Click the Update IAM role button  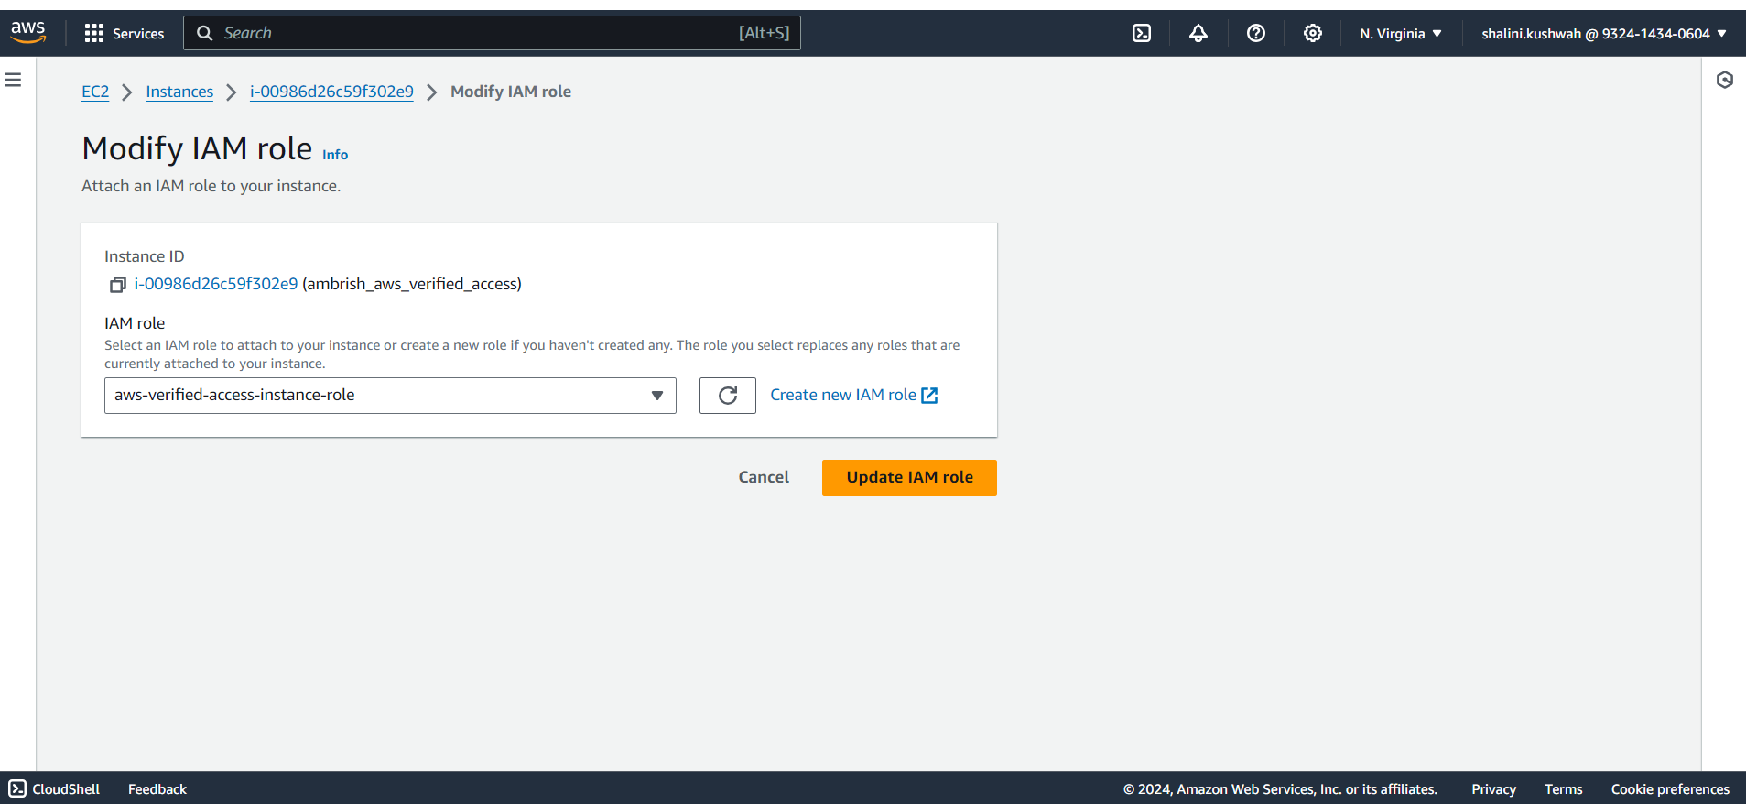pyautogui.click(x=909, y=478)
